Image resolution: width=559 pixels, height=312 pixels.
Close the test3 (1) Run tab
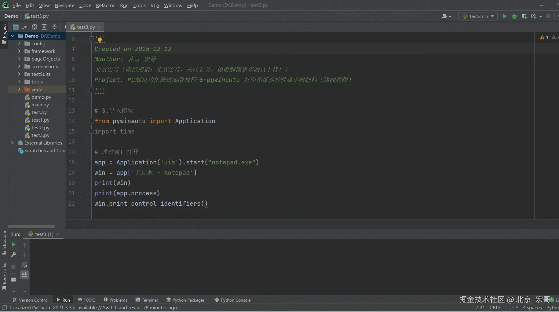point(58,234)
